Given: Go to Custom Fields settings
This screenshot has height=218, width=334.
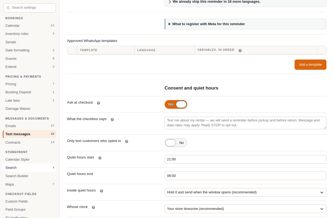Looking at the screenshot, I should [x=30, y=202].
